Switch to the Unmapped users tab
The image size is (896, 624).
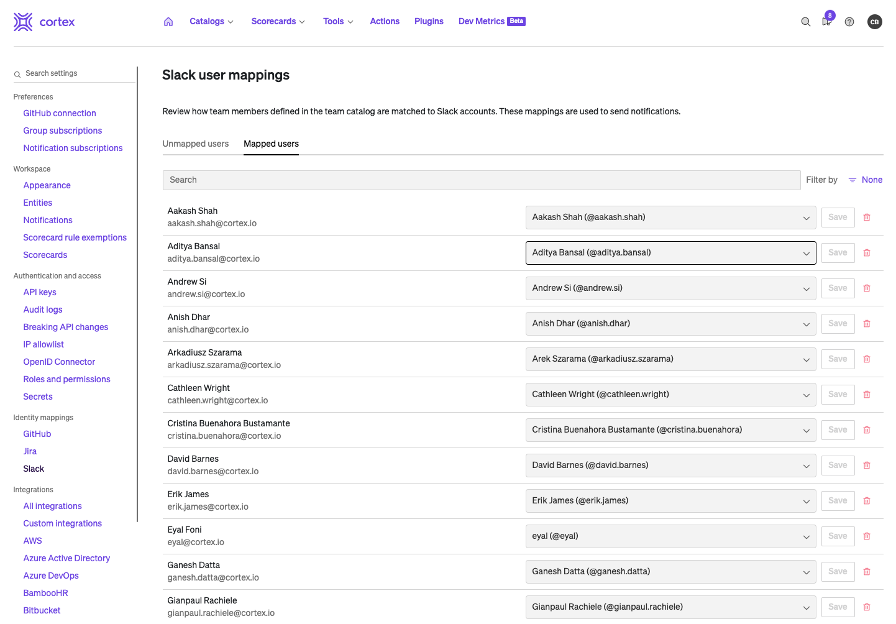click(195, 144)
